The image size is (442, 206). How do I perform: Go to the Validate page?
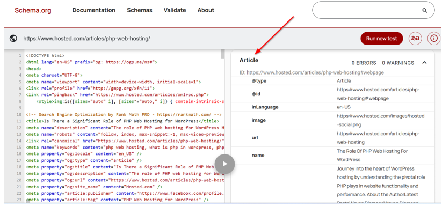click(x=175, y=10)
